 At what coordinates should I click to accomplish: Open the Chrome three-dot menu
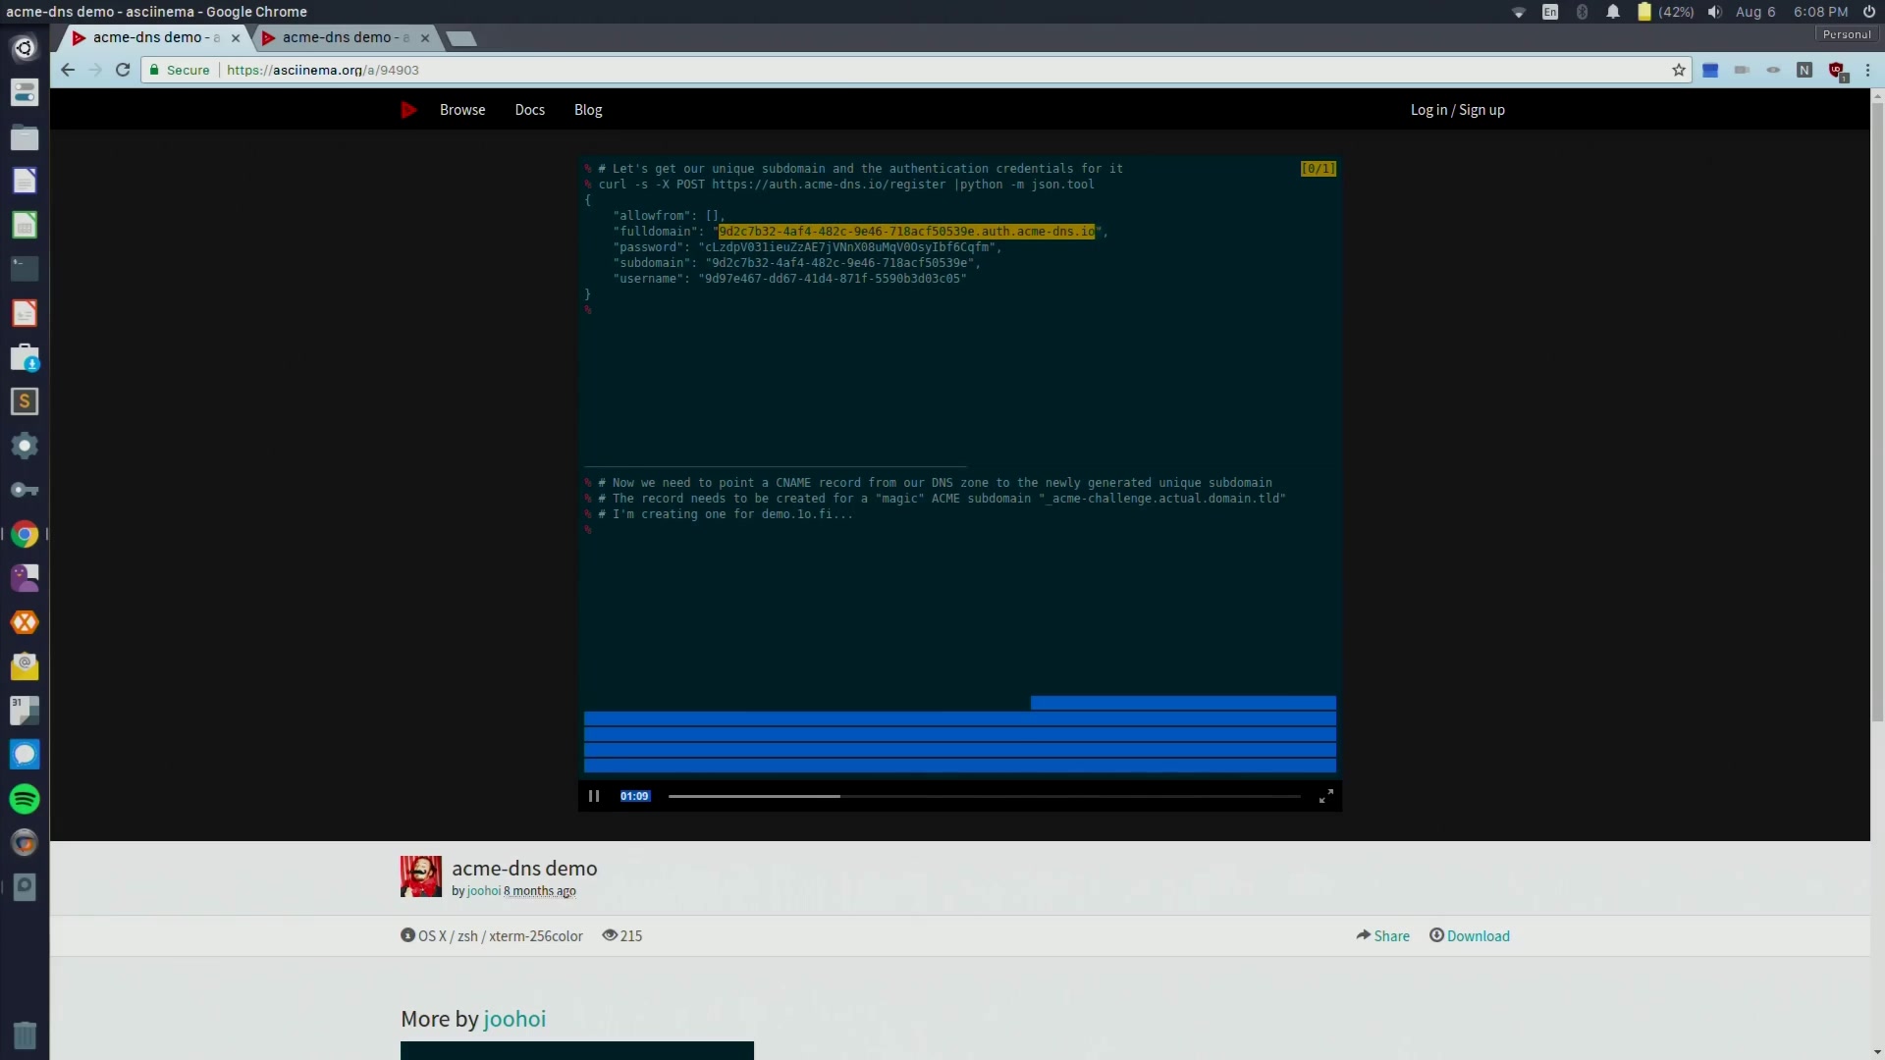(1867, 70)
